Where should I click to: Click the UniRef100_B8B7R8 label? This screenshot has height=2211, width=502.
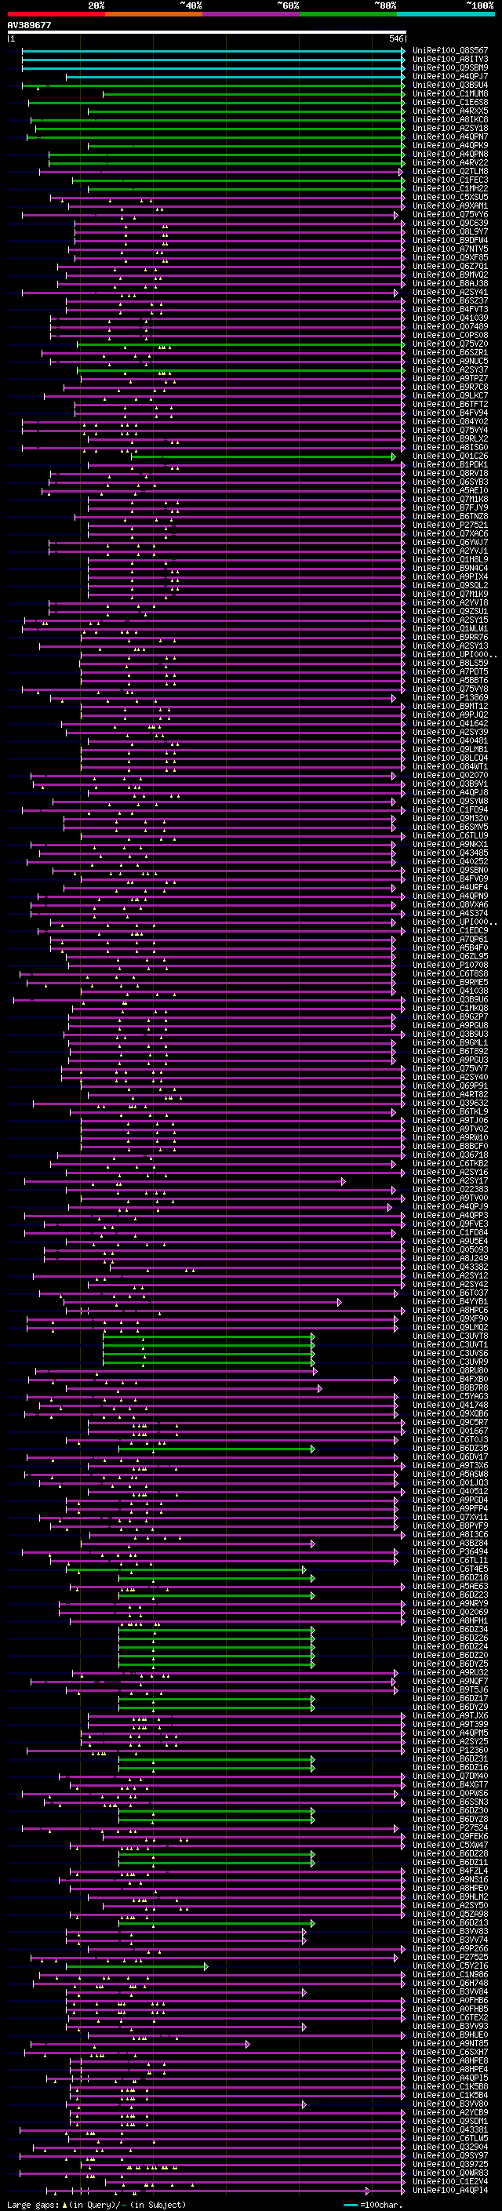[x=450, y=1387]
